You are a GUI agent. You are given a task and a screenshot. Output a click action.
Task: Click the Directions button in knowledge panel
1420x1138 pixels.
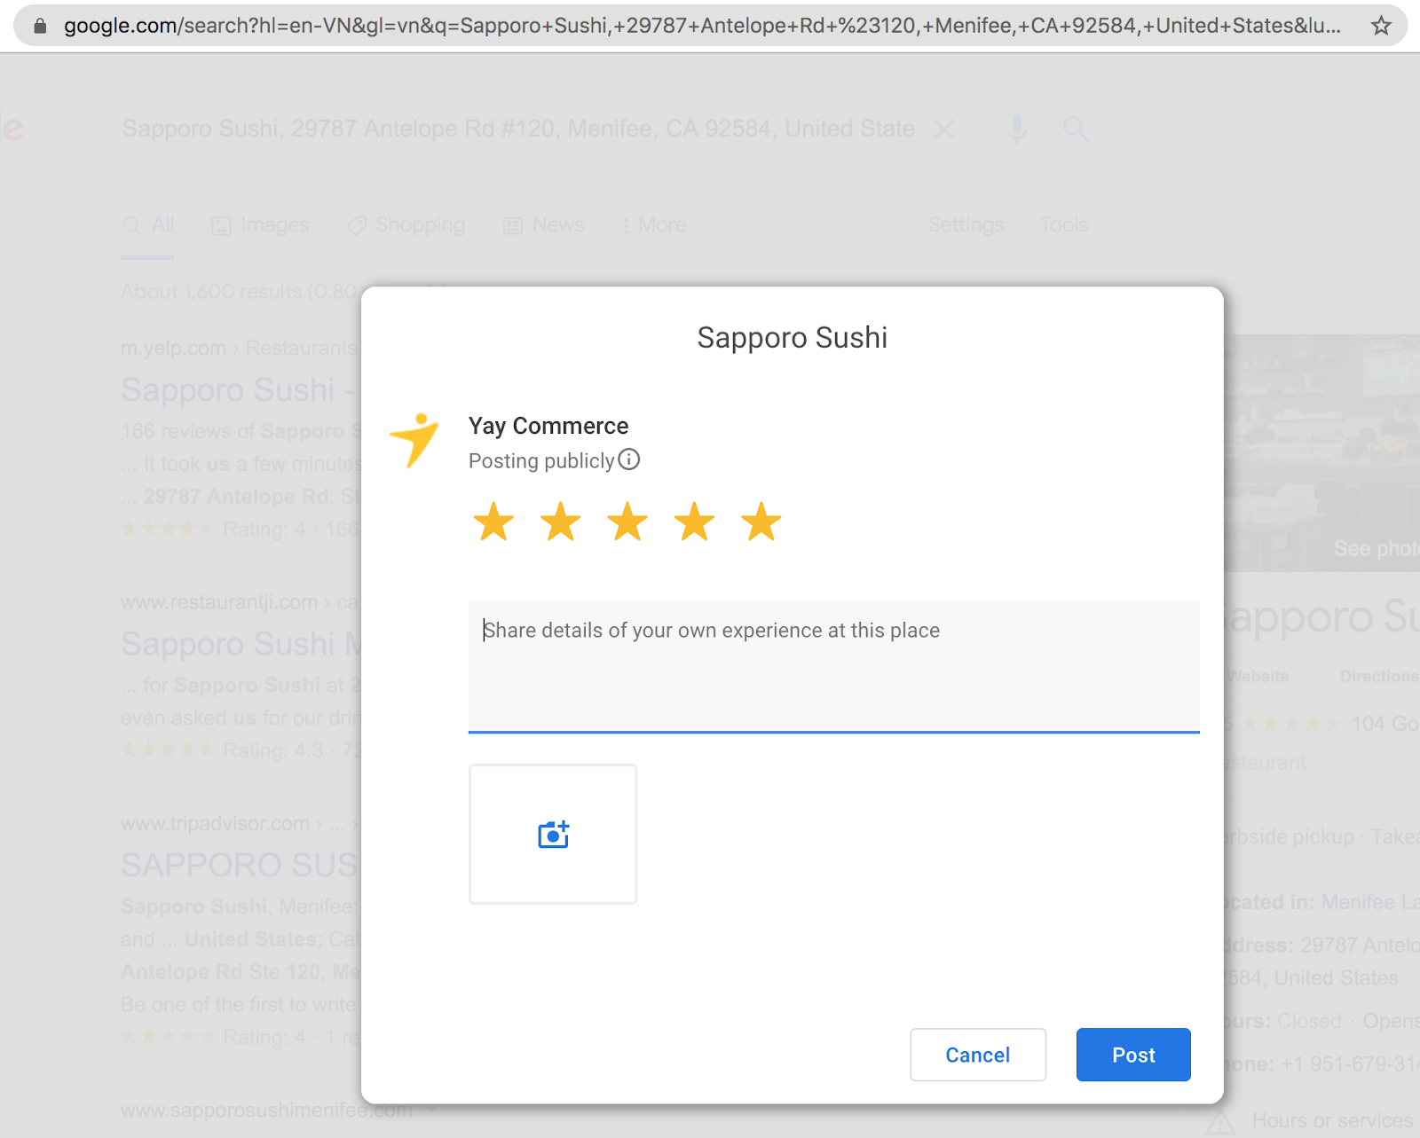pyautogui.click(x=1377, y=676)
